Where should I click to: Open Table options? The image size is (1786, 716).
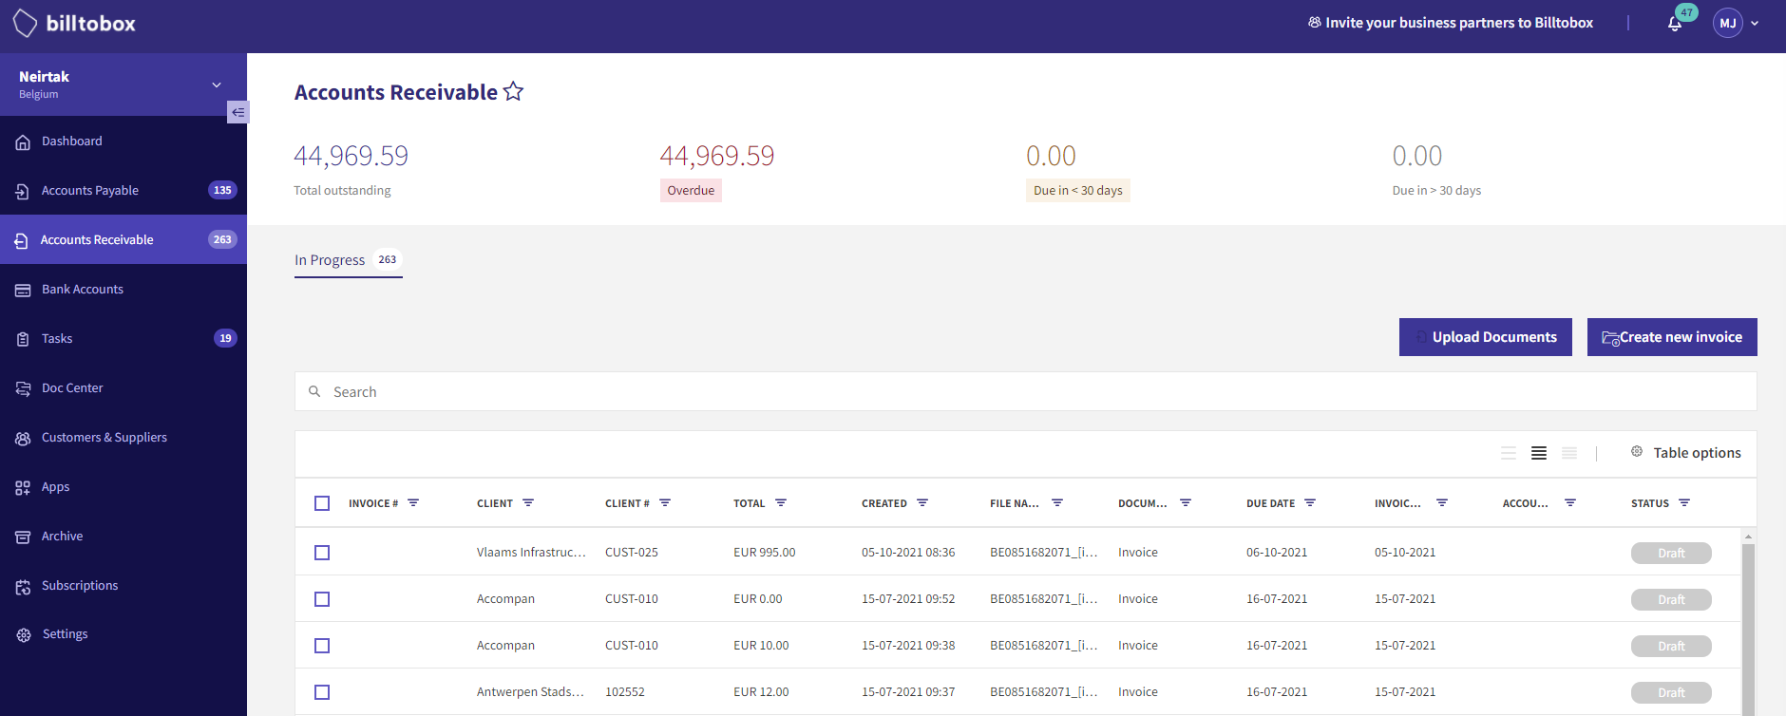[1685, 453]
